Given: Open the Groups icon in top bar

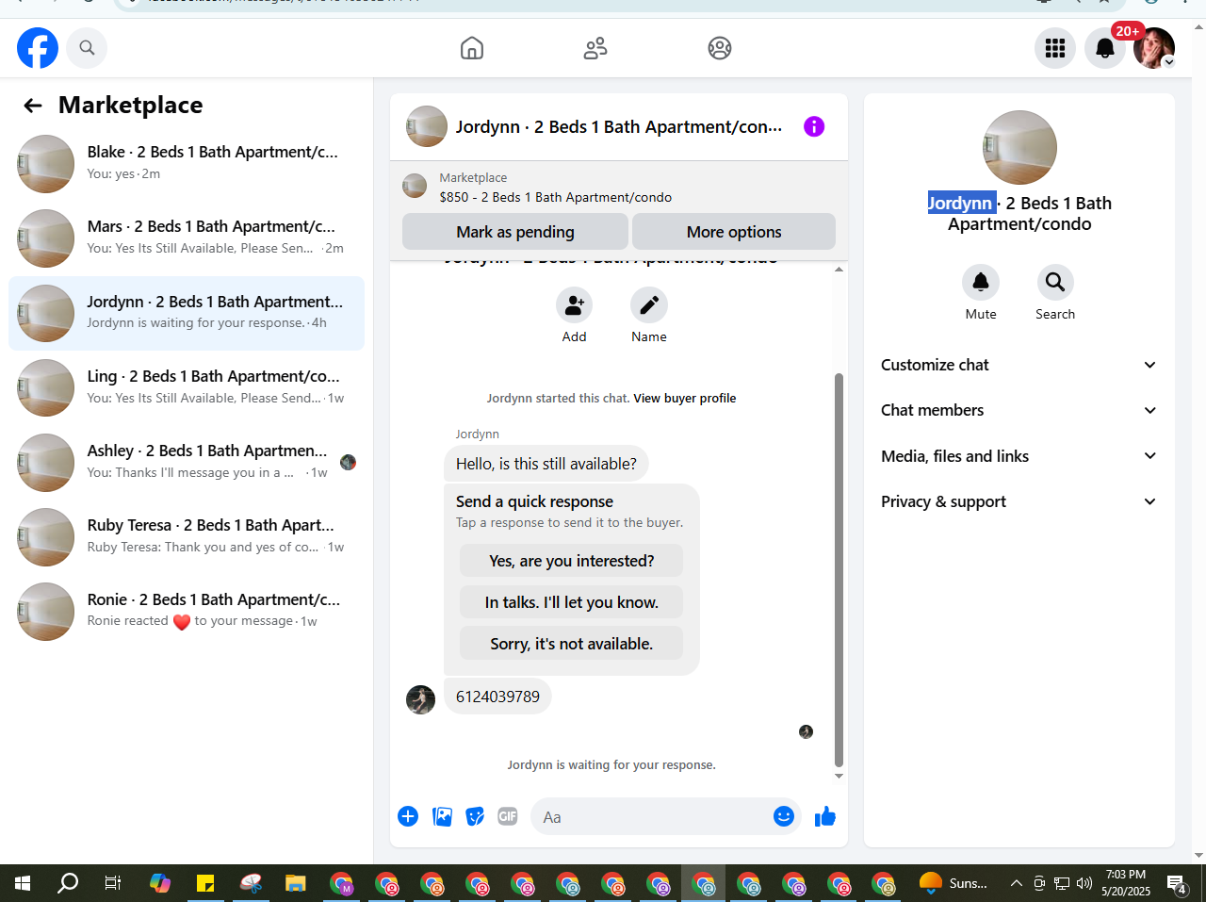Looking at the screenshot, I should [x=720, y=48].
